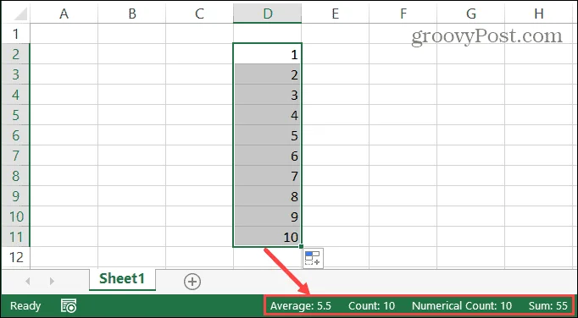The width and height of the screenshot is (578, 318).
Task: Click cell containing value 6
Action: 267,156
